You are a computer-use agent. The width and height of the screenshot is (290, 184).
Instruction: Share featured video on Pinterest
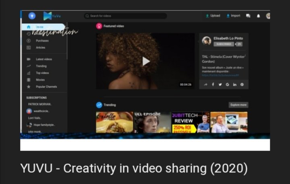tap(242, 85)
